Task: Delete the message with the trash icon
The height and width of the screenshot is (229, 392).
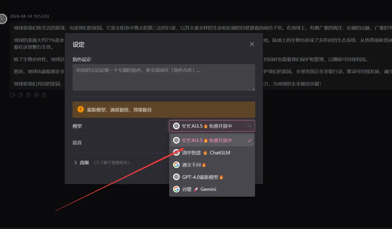Action: coord(44,95)
